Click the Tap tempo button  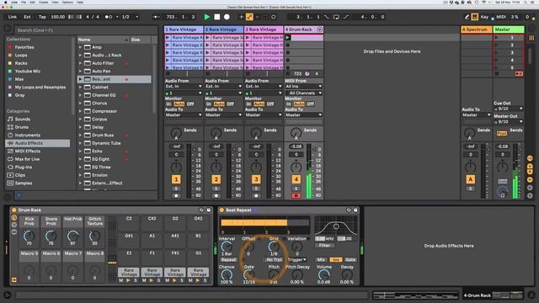(42, 17)
